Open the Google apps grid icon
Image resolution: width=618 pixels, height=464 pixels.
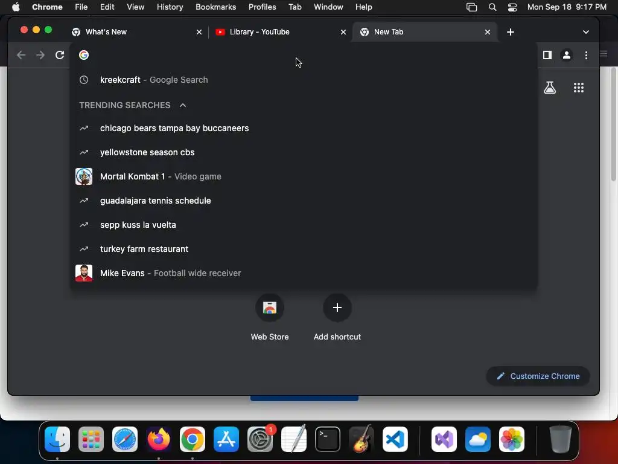point(579,88)
